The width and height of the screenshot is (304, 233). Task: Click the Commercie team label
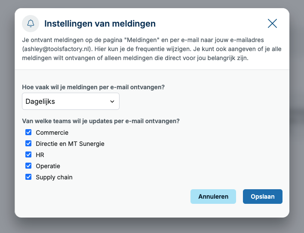tap(52, 133)
